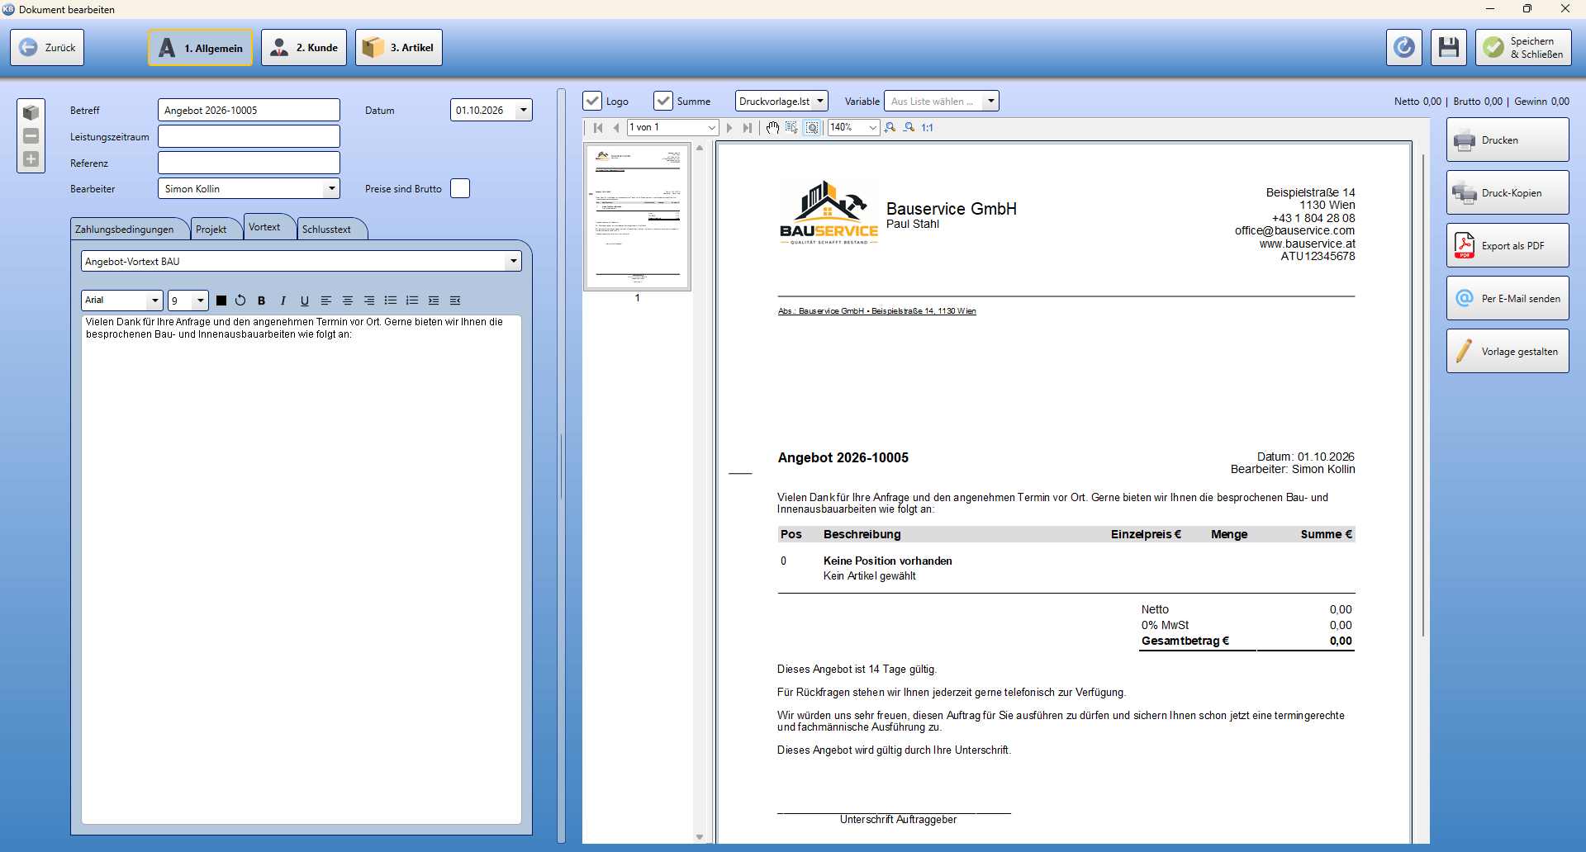The image size is (1586, 852).
Task: Increase indent in the Vortext editor
Action: 433,301
